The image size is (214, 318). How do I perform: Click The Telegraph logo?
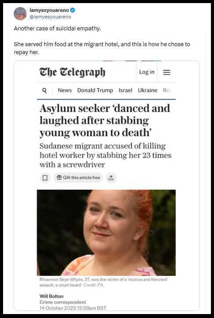[73, 72]
